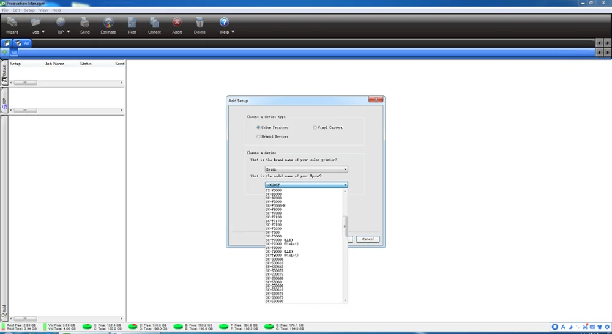Click the Send column header
Viewport: 612px width, 334px height.
120,64
